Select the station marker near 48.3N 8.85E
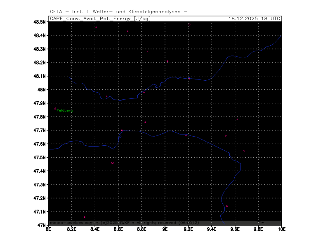The height and width of the screenshot is (247, 330). point(147,51)
